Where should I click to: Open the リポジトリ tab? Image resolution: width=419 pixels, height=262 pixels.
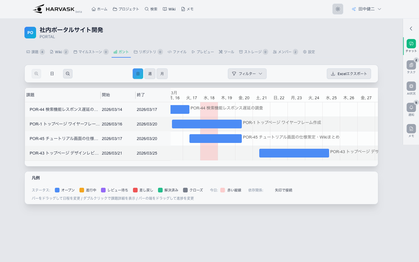148,52
